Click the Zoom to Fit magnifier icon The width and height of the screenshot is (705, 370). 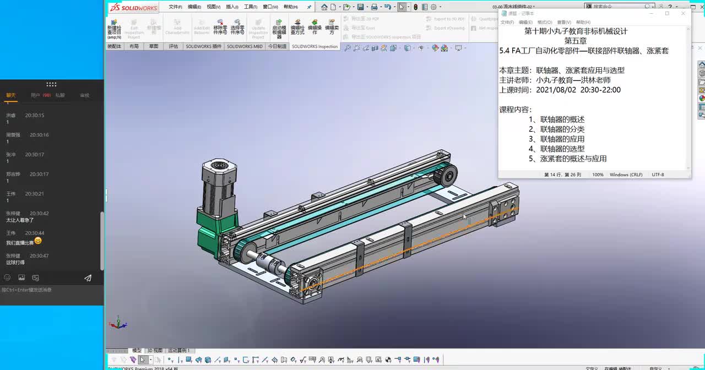click(x=348, y=48)
